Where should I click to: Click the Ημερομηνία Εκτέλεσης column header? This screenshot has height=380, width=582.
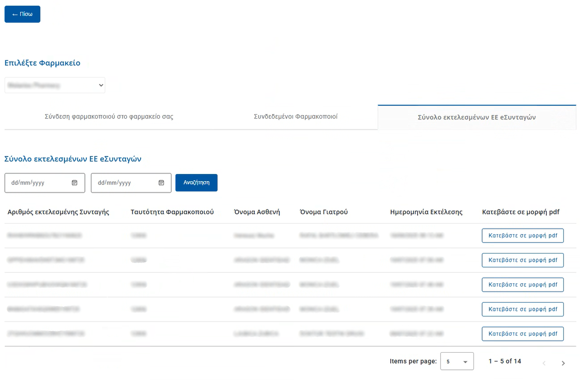point(426,212)
